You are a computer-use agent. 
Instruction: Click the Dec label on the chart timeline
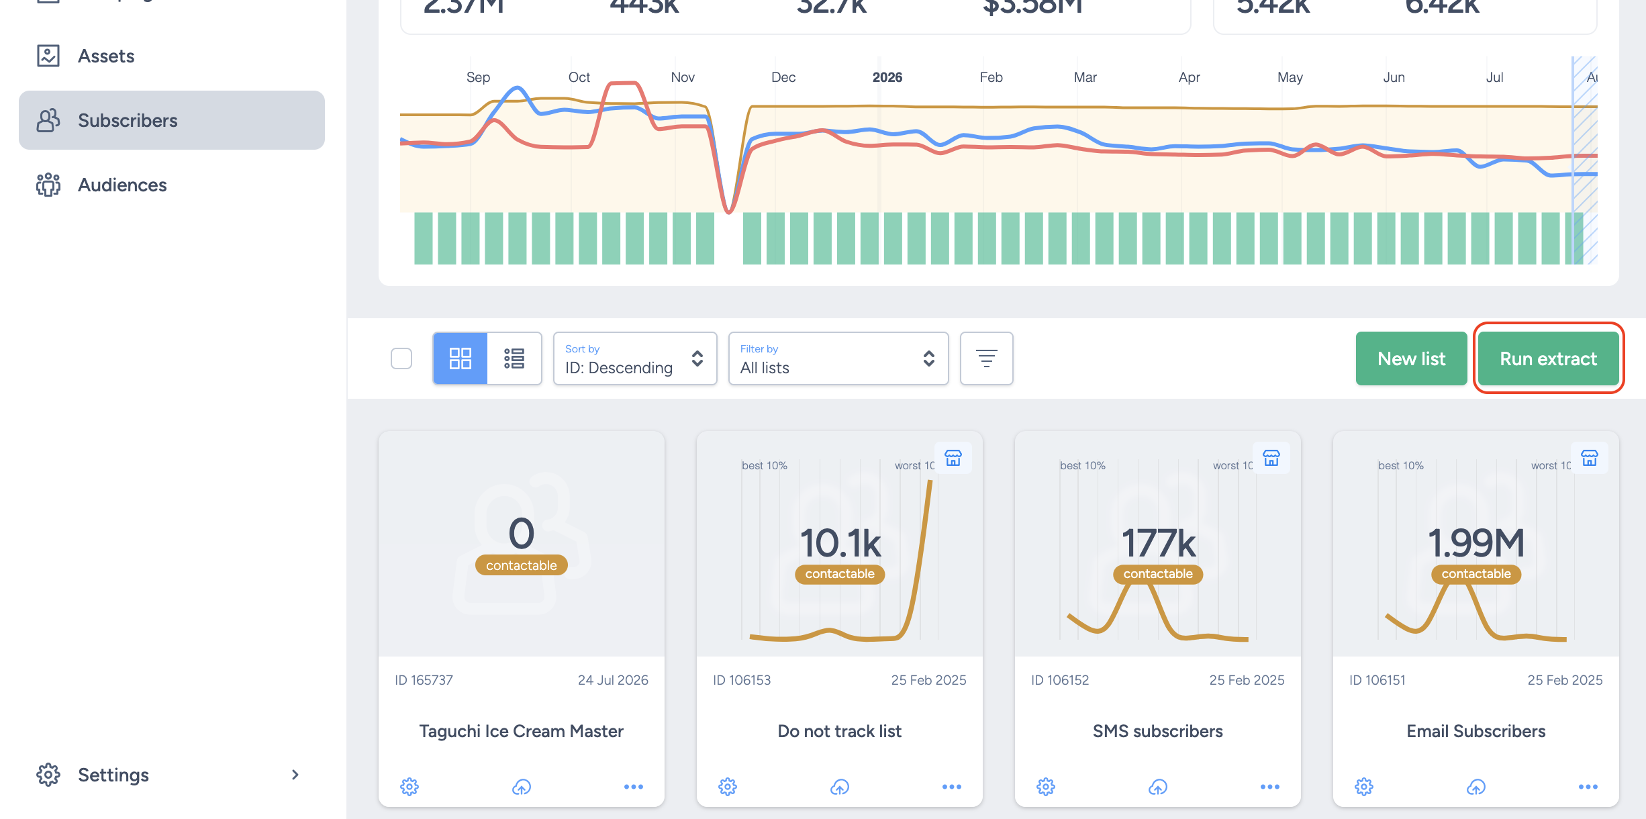click(x=783, y=77)
